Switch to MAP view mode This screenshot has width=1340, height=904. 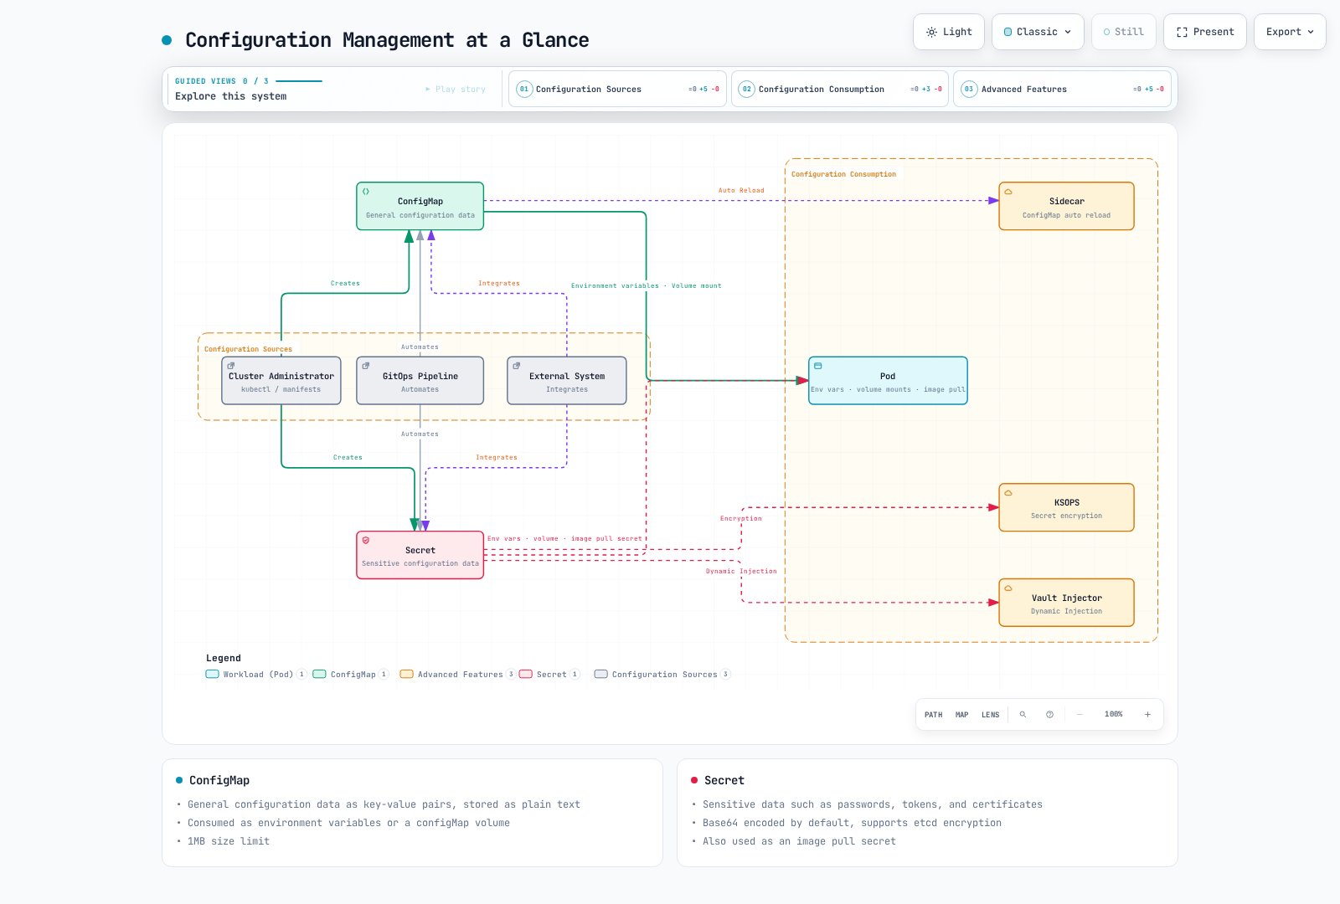click(x=962, y=715)
